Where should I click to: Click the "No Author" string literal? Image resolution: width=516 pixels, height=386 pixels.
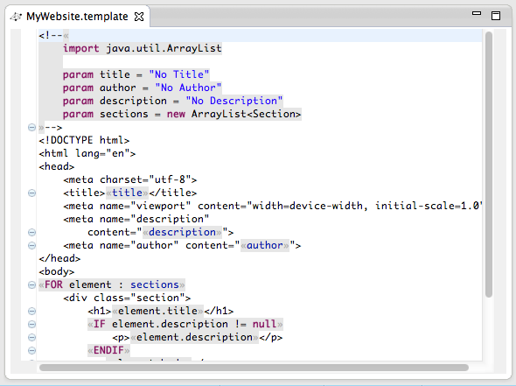tap(188, 88)
